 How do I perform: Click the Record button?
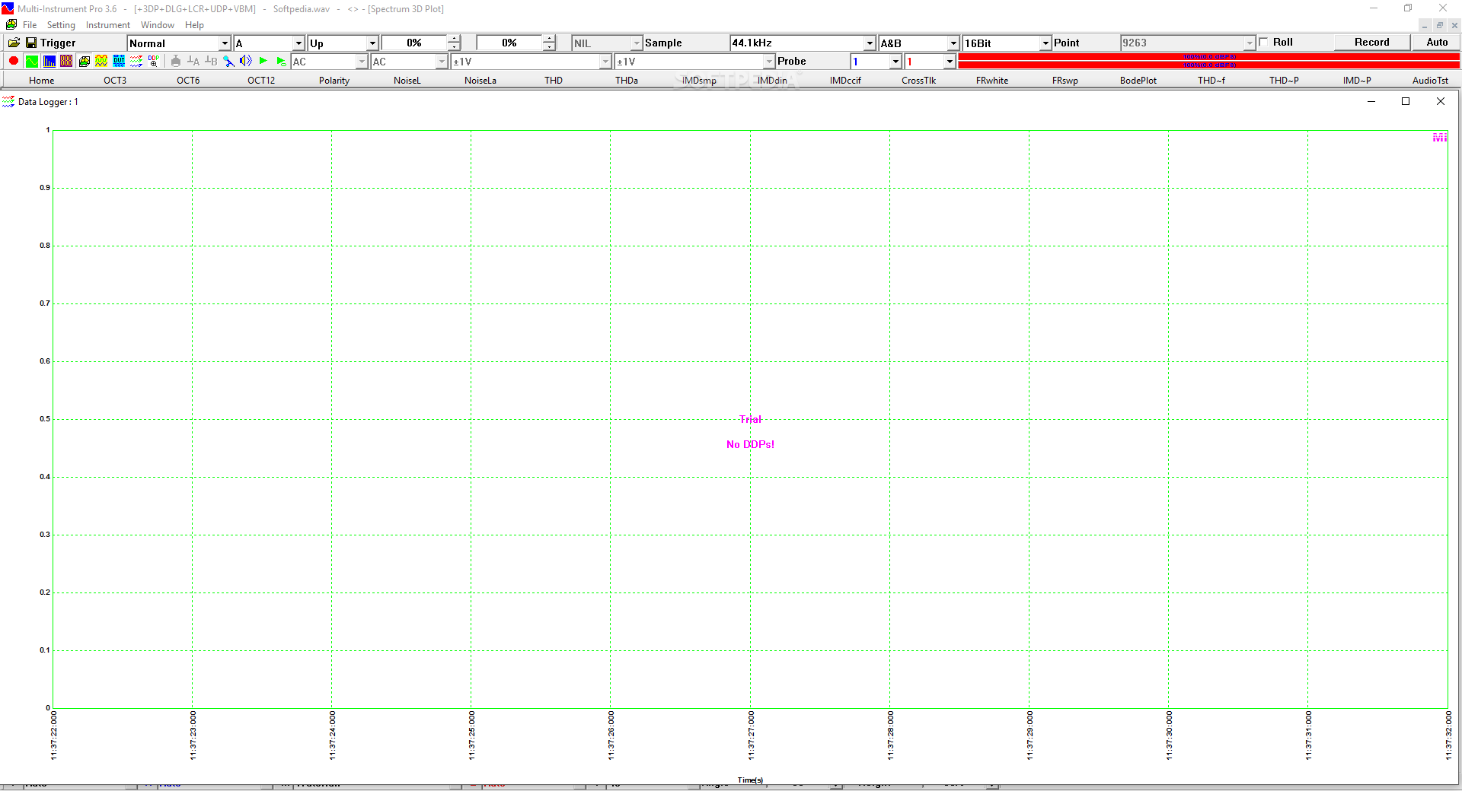(1372, 43)
